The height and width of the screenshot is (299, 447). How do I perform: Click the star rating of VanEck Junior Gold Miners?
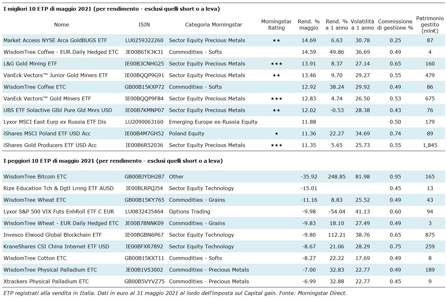[x=276, y=76]
